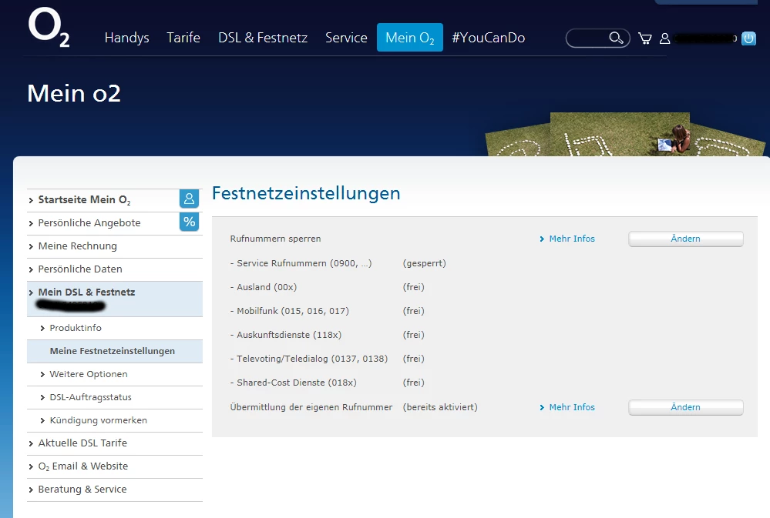Click the chevron before Weitere Optionen
The width and height of the screenshot is (770, 518).
click(42, 374)
